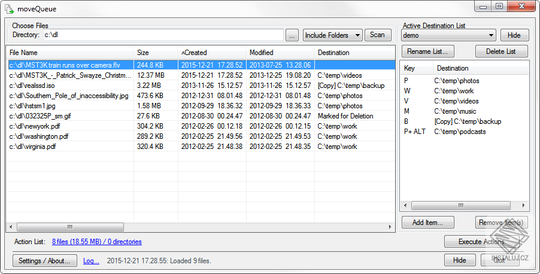Open the Include Folders dropdown
540x274 pixels.
pos(333,35)
